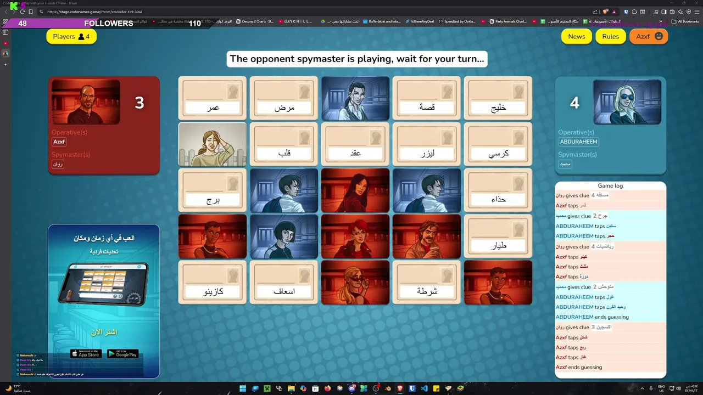Image resolution: width=703 pixels, height=395 pixels.
Task: Open the Windows Start menu
Action: click(243, 388)
